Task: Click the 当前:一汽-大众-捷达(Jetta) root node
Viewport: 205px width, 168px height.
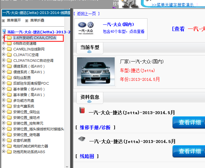Action: coord(39,32)
